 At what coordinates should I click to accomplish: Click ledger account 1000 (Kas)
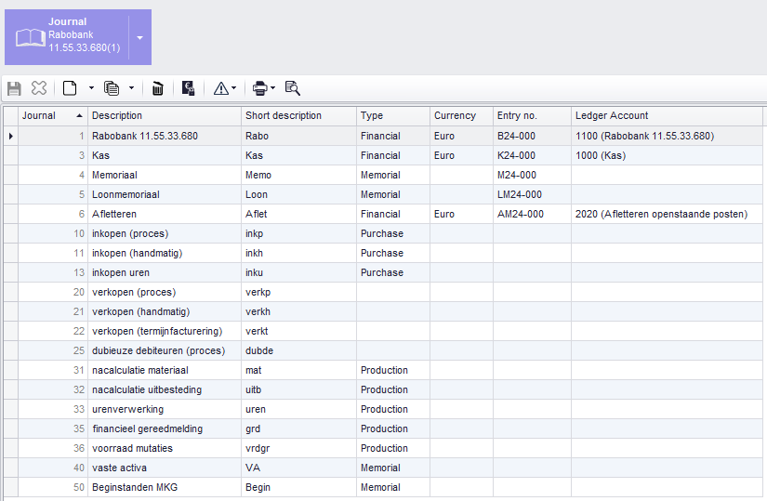tap(667, 155)
